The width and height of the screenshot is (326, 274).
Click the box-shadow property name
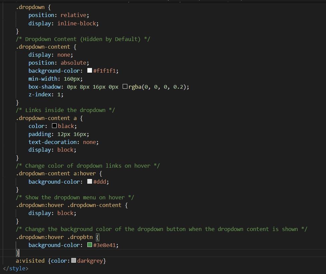tap(44, 86)
